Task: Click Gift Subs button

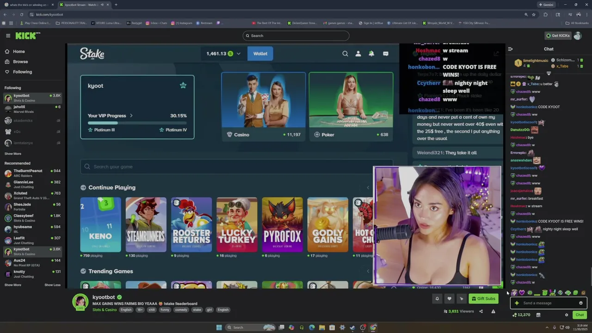Action: pyautogui.click(x=483, y=299)
